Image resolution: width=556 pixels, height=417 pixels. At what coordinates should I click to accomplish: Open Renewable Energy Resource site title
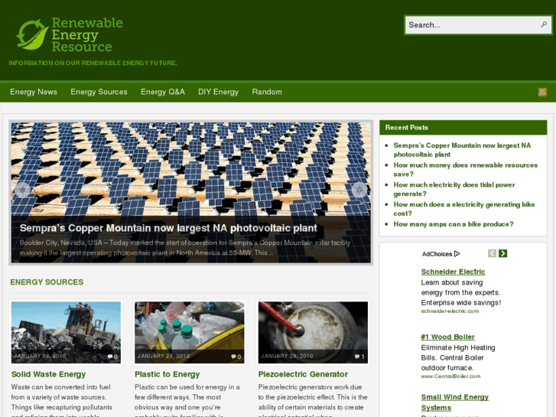[x=87, y=34]
